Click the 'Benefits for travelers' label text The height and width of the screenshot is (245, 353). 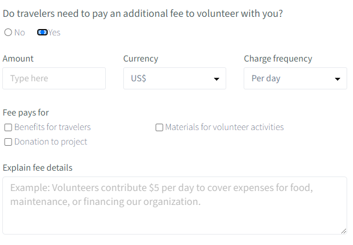tap(52, 127)
